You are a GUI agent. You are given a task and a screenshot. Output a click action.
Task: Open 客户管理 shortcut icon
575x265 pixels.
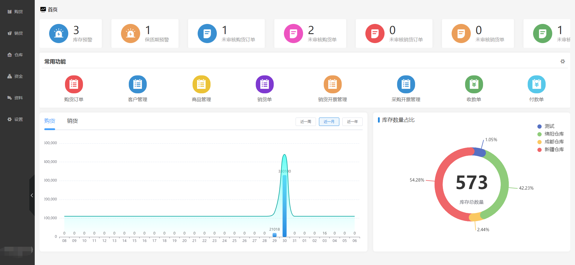138,84
